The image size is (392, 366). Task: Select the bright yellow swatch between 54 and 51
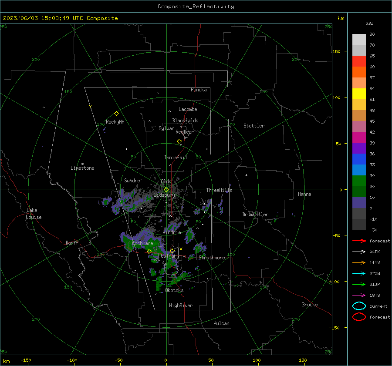coord(359,94)
